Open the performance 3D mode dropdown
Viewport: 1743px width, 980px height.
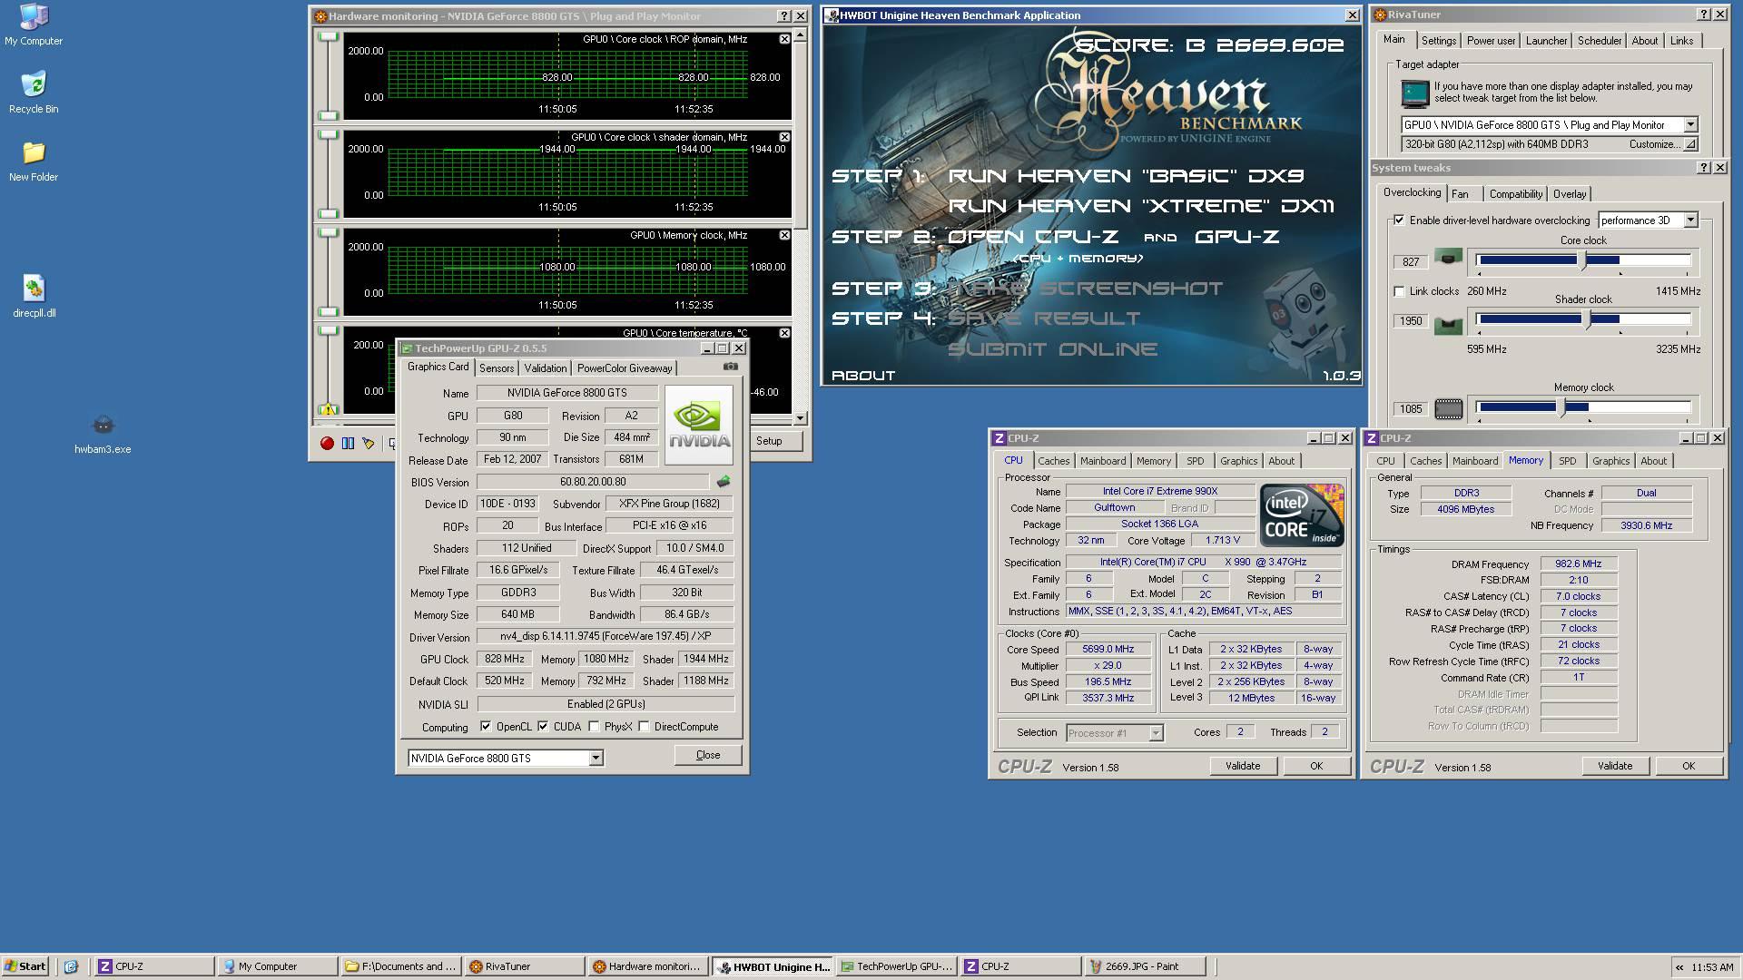[1690, 220]
